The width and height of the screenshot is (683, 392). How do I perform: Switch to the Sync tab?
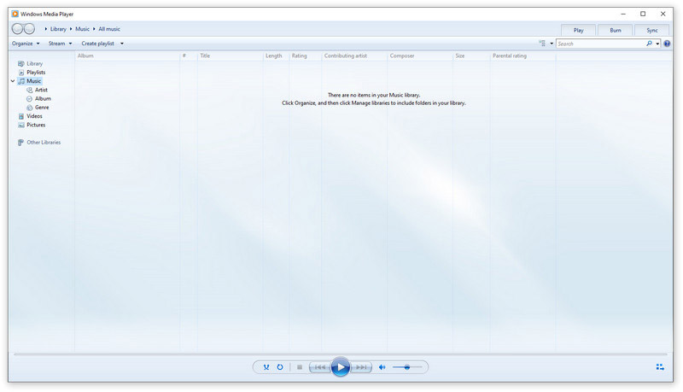pos(652,30)
